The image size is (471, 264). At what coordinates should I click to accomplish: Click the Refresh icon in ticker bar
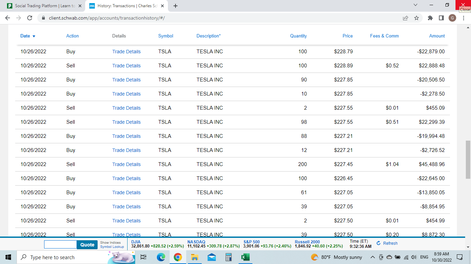(379, 243)
